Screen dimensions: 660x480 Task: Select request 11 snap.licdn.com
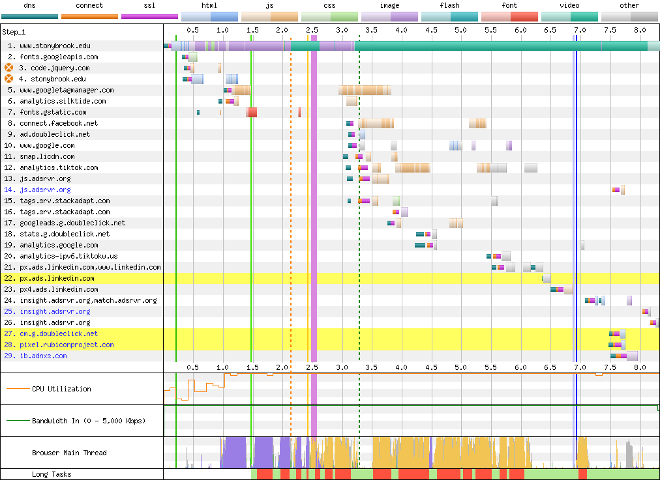pyautogui.click(x=40, y=156)
